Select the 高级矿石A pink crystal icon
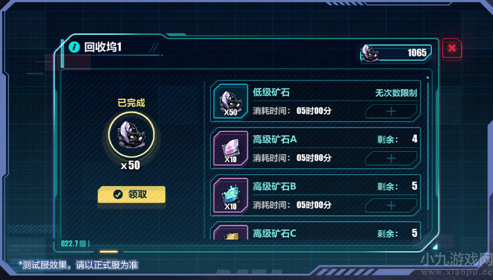Viewport: 493px width, 280px height. pyautogui.click(x=231, y=148)
